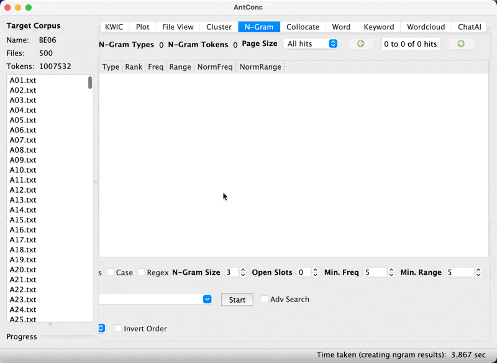Switch to the Collocate tab
The image size is (497, 363).
pyautogui.click(x=303, y=27)
